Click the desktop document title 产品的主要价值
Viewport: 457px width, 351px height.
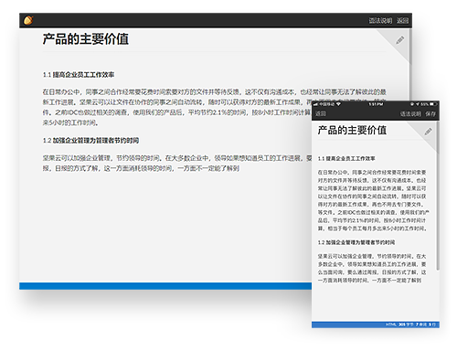86,39
